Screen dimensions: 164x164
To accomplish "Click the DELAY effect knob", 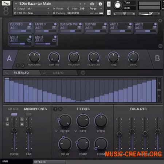I will pos(65,144).
